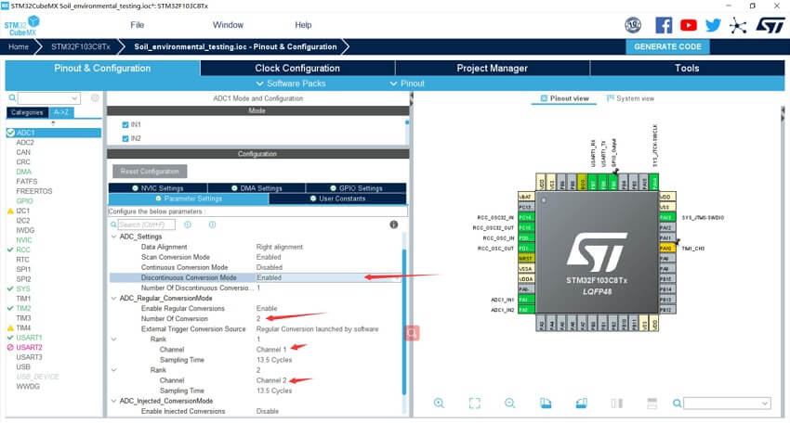Open the Window menu
The width and height of the screenshot is (790, 423).
(228, 25)
